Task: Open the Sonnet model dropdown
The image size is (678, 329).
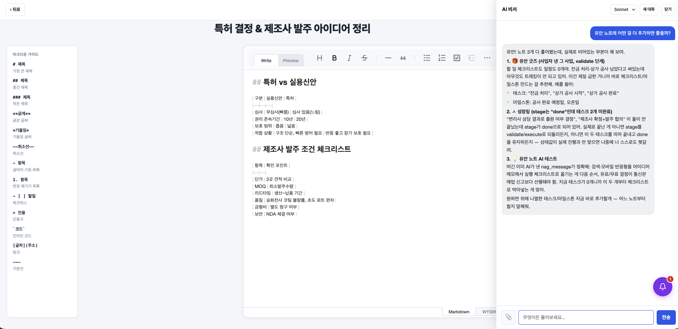Action: (x=624, y=10)
